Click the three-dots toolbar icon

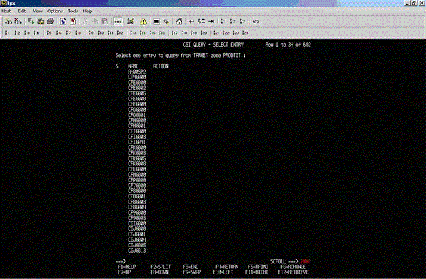point(118,21)
